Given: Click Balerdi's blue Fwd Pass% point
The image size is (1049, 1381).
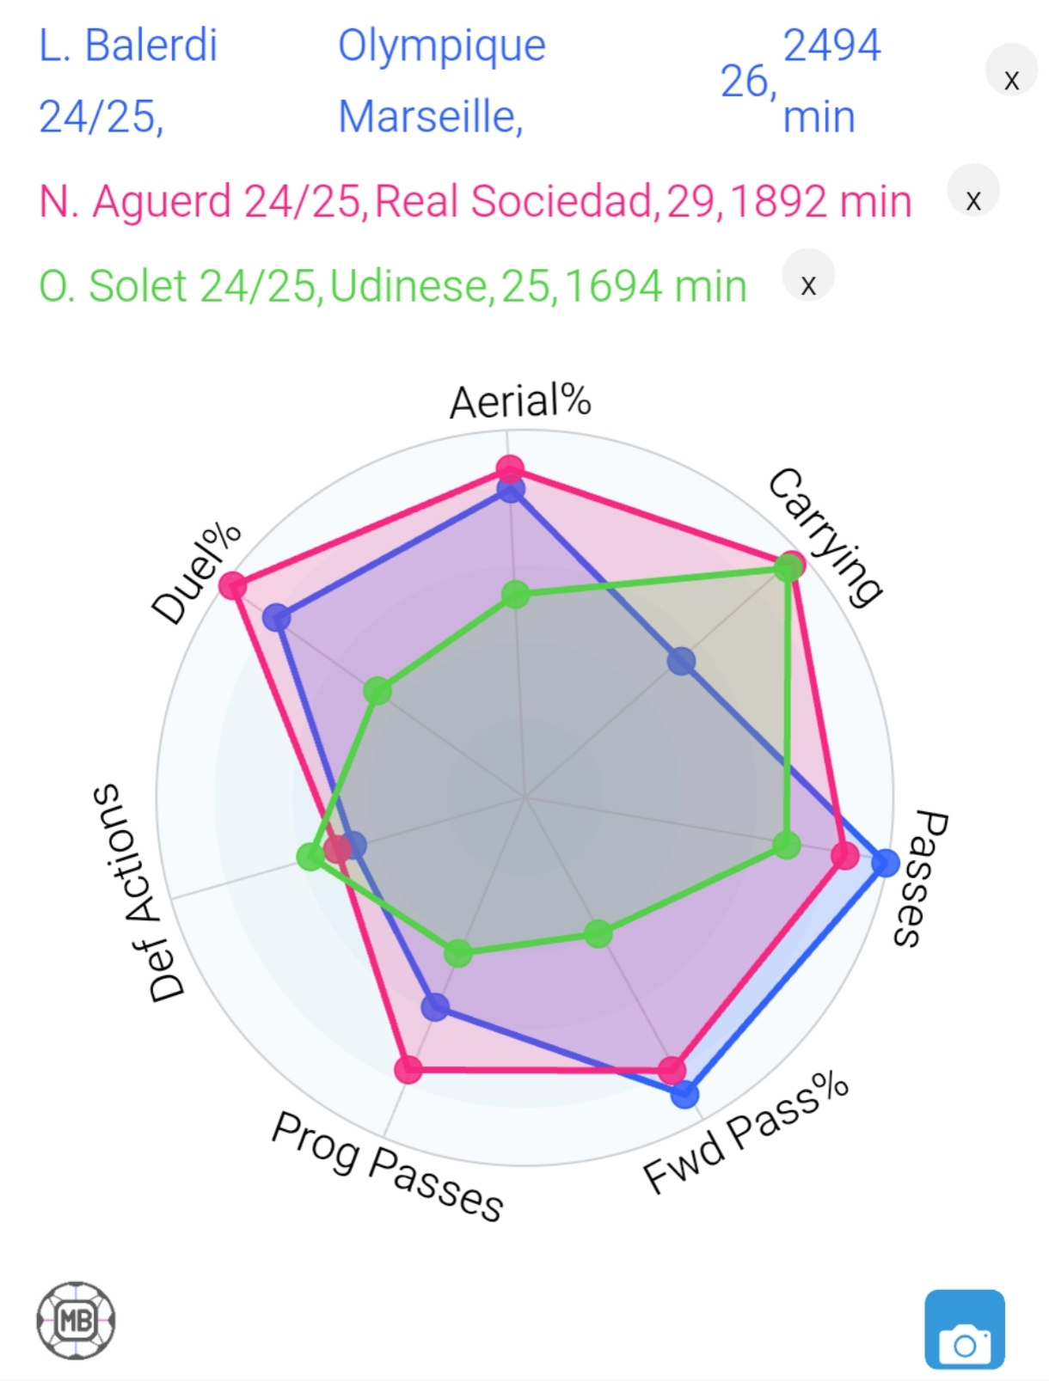Looking at the screenshot, I should click(x=684, y=1094).
